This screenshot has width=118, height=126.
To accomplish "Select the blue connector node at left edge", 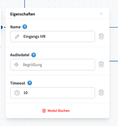I will [1, 27].
